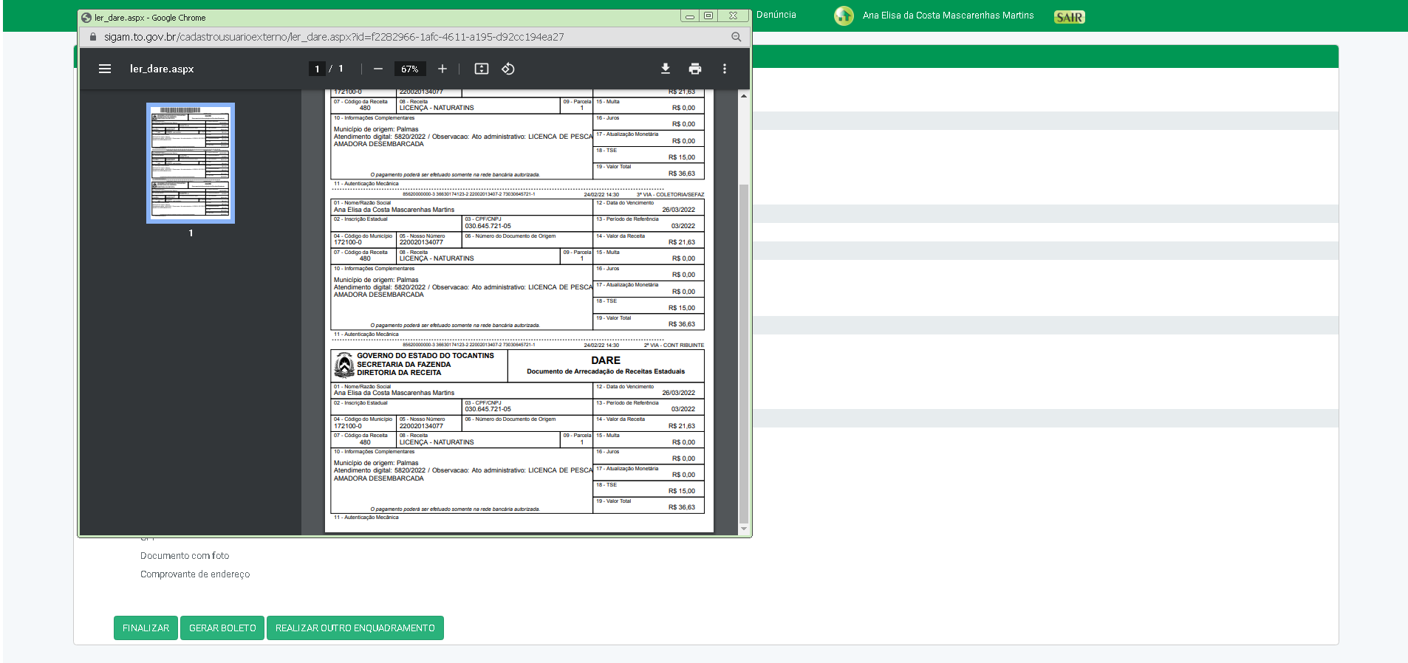Click the URL in the address bar
The width and height of the screenshot is (1408, 663).
tap(334, 37)
